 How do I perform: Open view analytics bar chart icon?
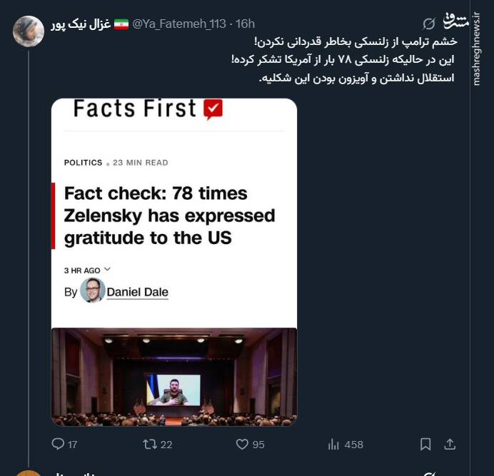point(333,444)
